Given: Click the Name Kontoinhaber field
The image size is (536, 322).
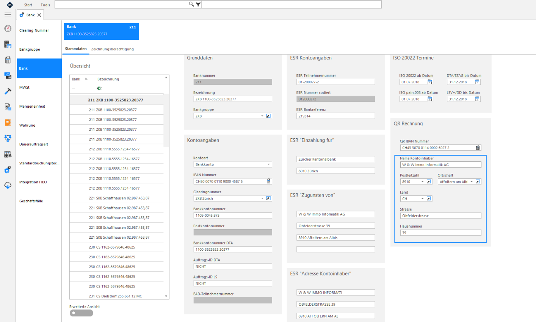Looking at the screenshot, I should pyautogui.click(x=440, y=165).
